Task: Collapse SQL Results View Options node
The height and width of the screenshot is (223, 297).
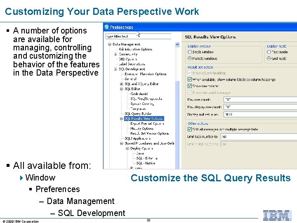Action: (x=121, y=119)
